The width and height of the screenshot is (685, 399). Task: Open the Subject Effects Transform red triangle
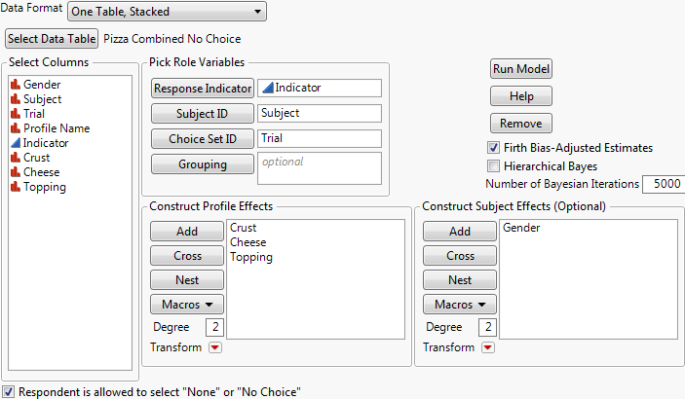click(x=487, y=347)
